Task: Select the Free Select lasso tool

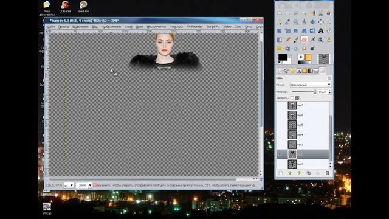Action: [296, 13]
